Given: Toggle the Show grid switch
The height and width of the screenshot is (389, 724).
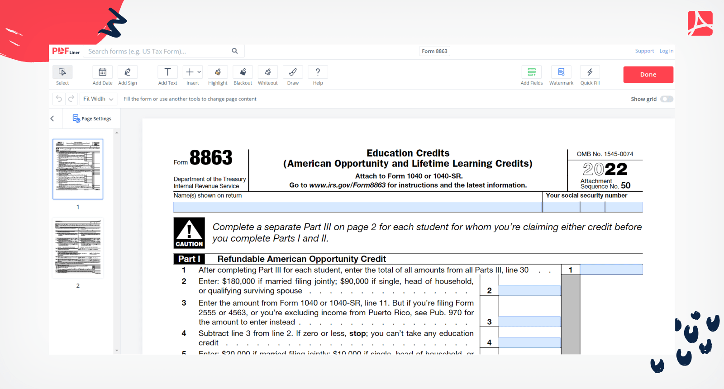Looking at the screenshot, I should 667,99.
